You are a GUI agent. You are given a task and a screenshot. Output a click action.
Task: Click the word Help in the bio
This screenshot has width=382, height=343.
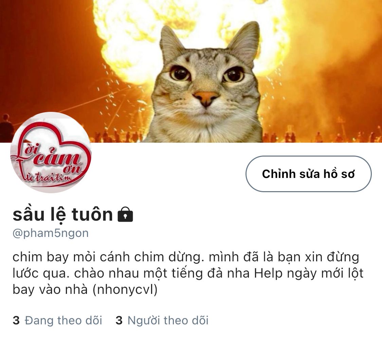click(x=268, y=273)
